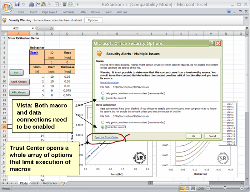Go to the previous sheet tab with navigation arrow
This screenshot has height=192, width=250.
tap(7, 183)
